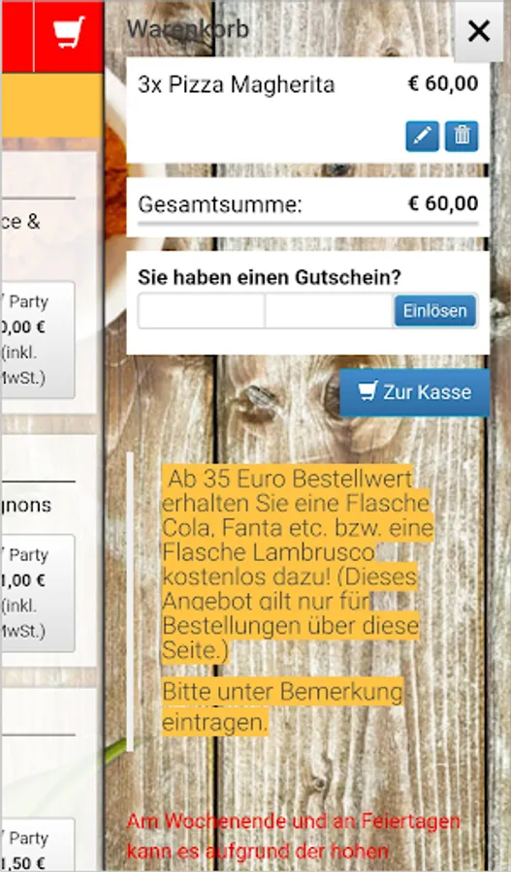
Task: Click the Warenkorb panel heading
Action: tap(187, 28)
